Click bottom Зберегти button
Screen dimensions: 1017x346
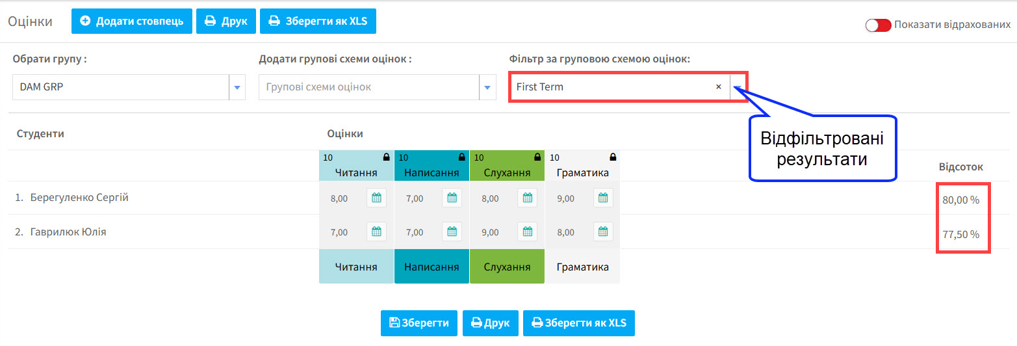click(419, 323)
